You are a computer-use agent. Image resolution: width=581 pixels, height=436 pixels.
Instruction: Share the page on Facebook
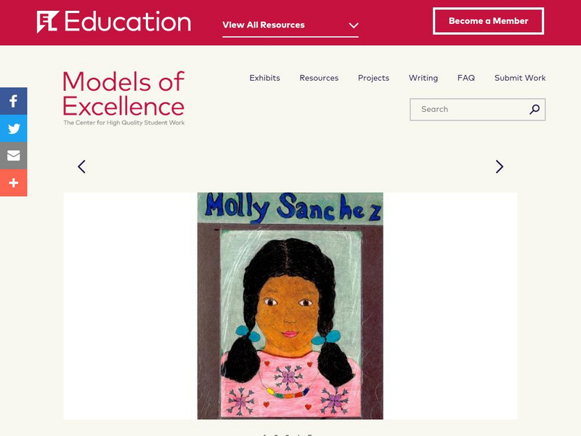point(13,101)
